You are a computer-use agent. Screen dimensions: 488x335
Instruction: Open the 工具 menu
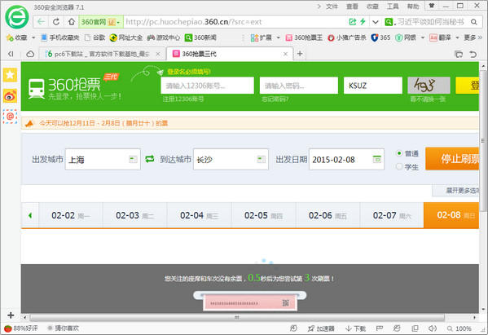[x=393, y=7]
